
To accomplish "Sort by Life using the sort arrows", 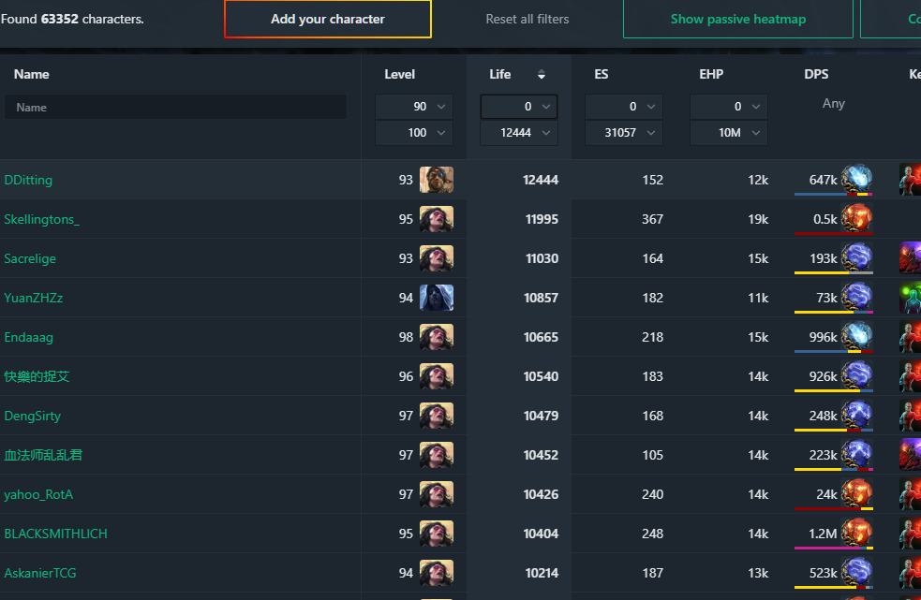I will tap(541, 74).
